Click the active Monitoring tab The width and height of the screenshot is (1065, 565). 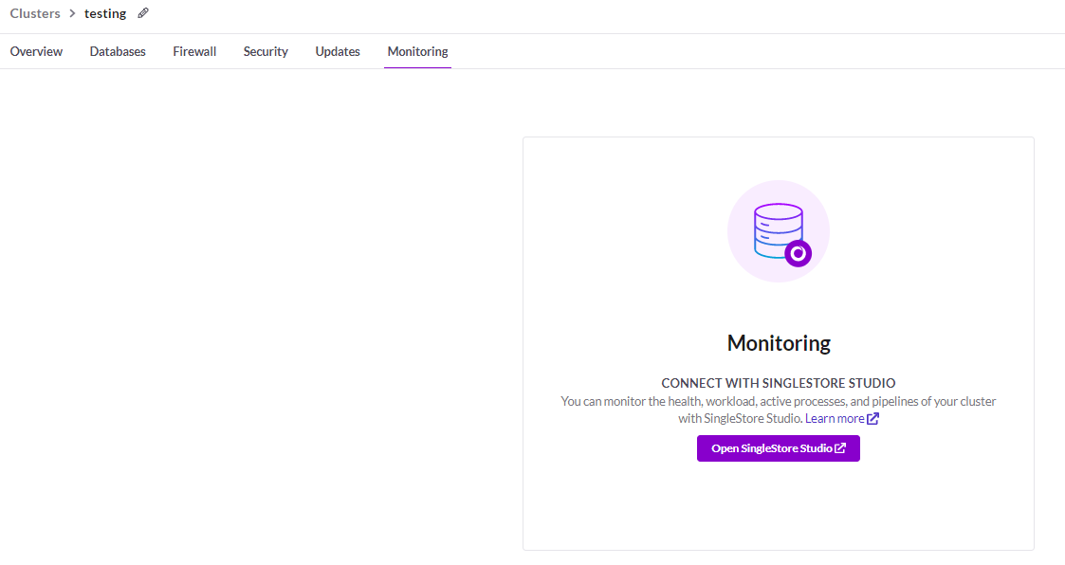click(x=417, y=51)
